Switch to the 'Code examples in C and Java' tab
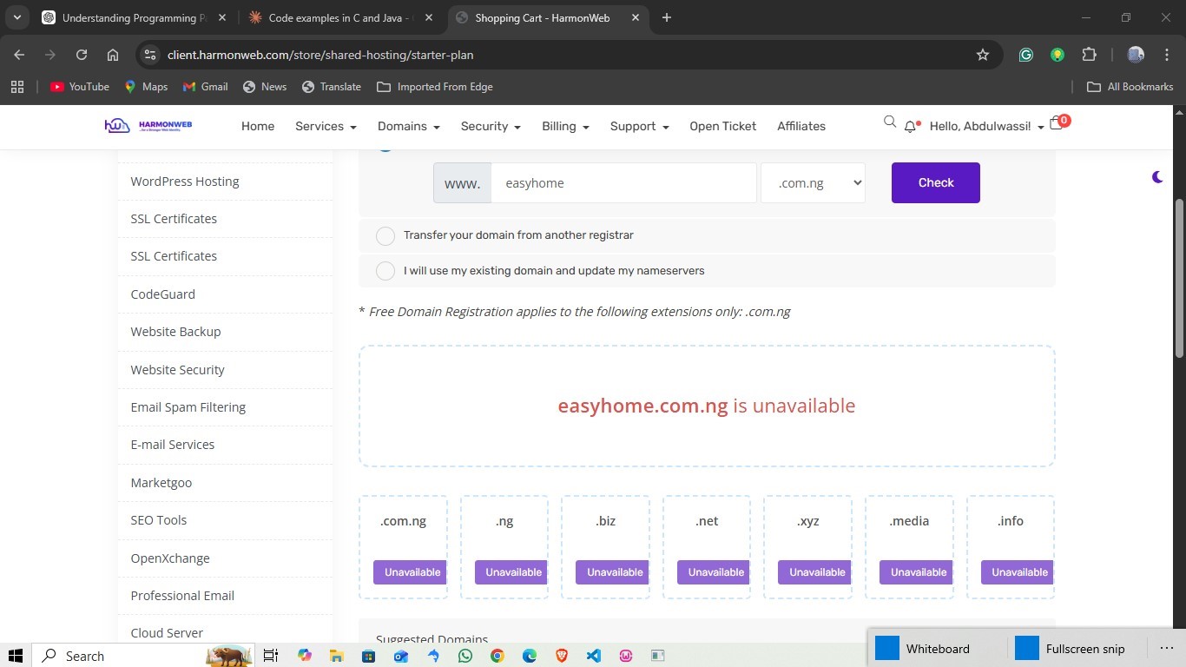 click(x=340, y=17)
